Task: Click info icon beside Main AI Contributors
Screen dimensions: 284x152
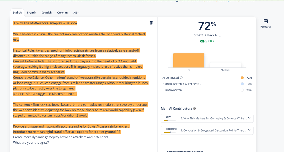Action: [194, 108]
